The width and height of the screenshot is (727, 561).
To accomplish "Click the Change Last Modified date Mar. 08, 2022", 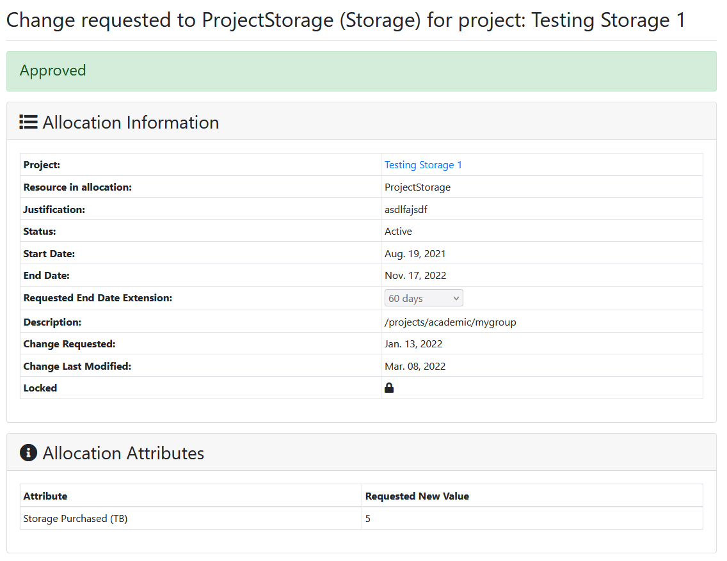I will point(415,367).
